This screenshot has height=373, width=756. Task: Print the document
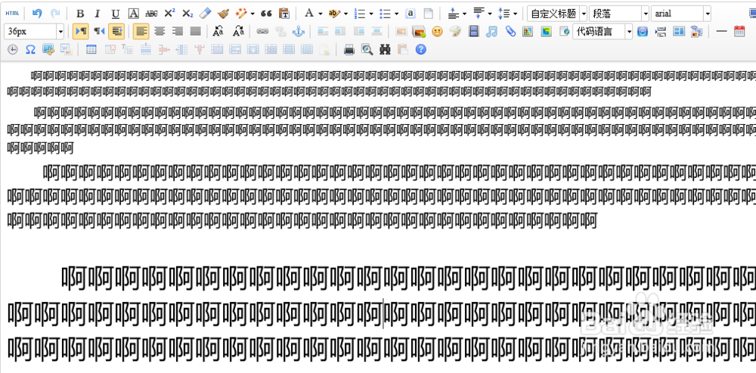click(349, 49)
